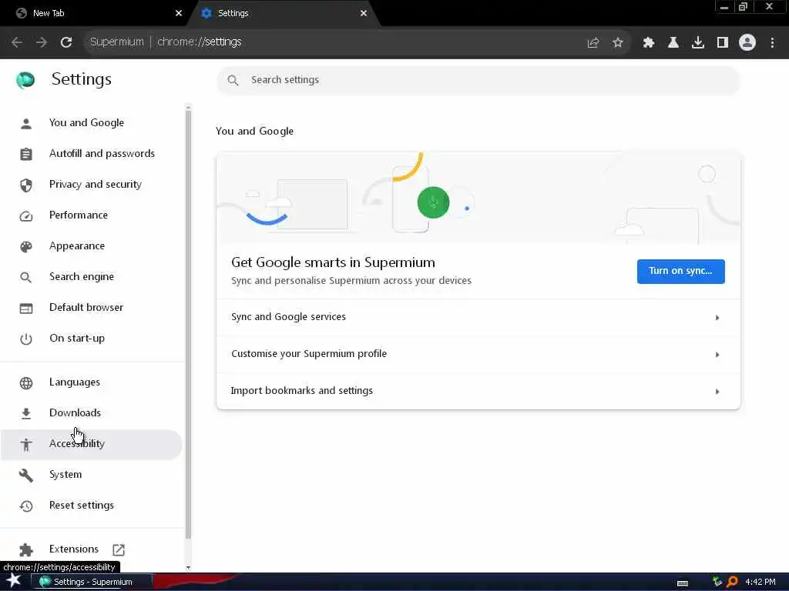Viewport: 789px width, 591px height.
Task: Expand Customise your Supermium profile
Action: click(478, 354)
